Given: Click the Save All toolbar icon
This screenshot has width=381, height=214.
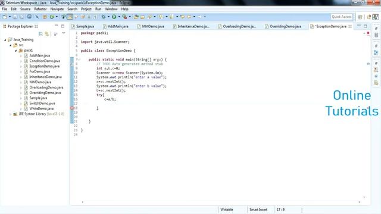Looking at the screenshot, I should tap(21, 17).
